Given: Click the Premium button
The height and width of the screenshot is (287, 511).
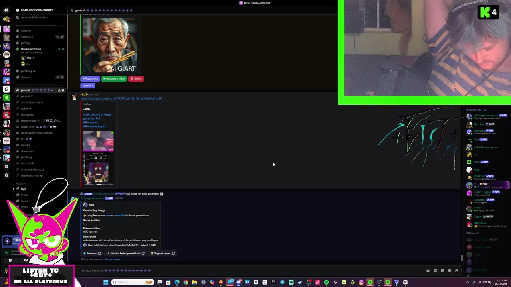Looking at the screenshot, I should [92, 253].
